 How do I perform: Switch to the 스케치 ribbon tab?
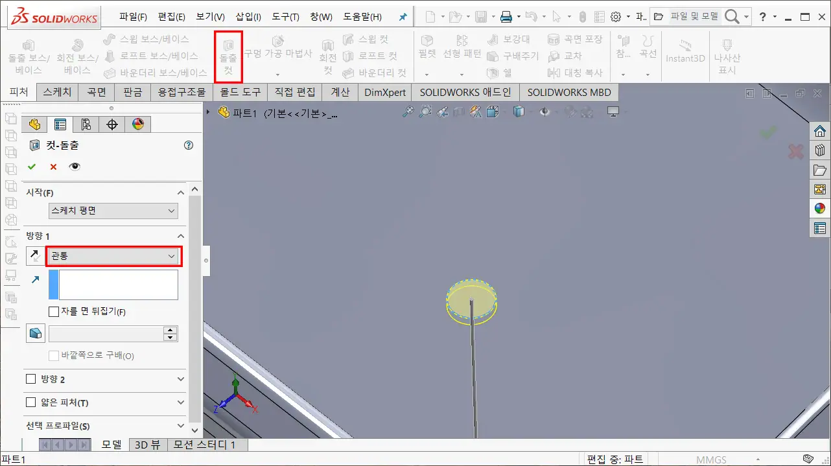57,92
